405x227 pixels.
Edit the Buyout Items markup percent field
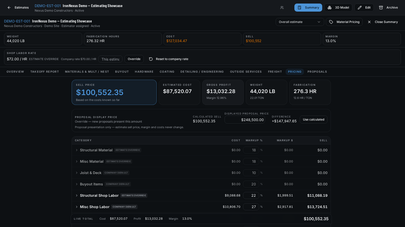(x=251, y=184)
